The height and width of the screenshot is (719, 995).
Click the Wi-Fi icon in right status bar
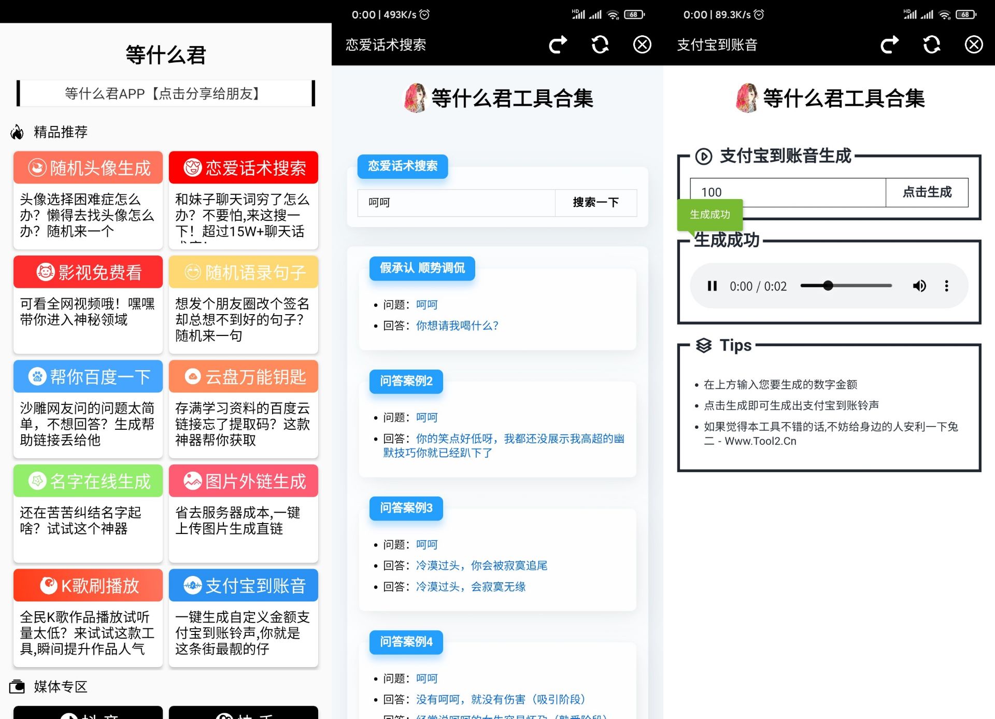(x=945, y=15)
